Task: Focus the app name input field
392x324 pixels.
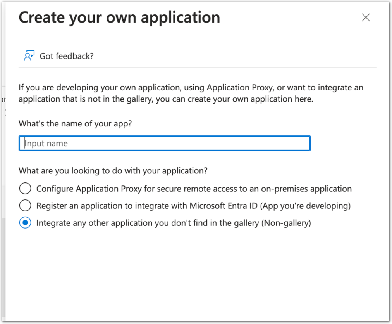Action: pos(164,143)
